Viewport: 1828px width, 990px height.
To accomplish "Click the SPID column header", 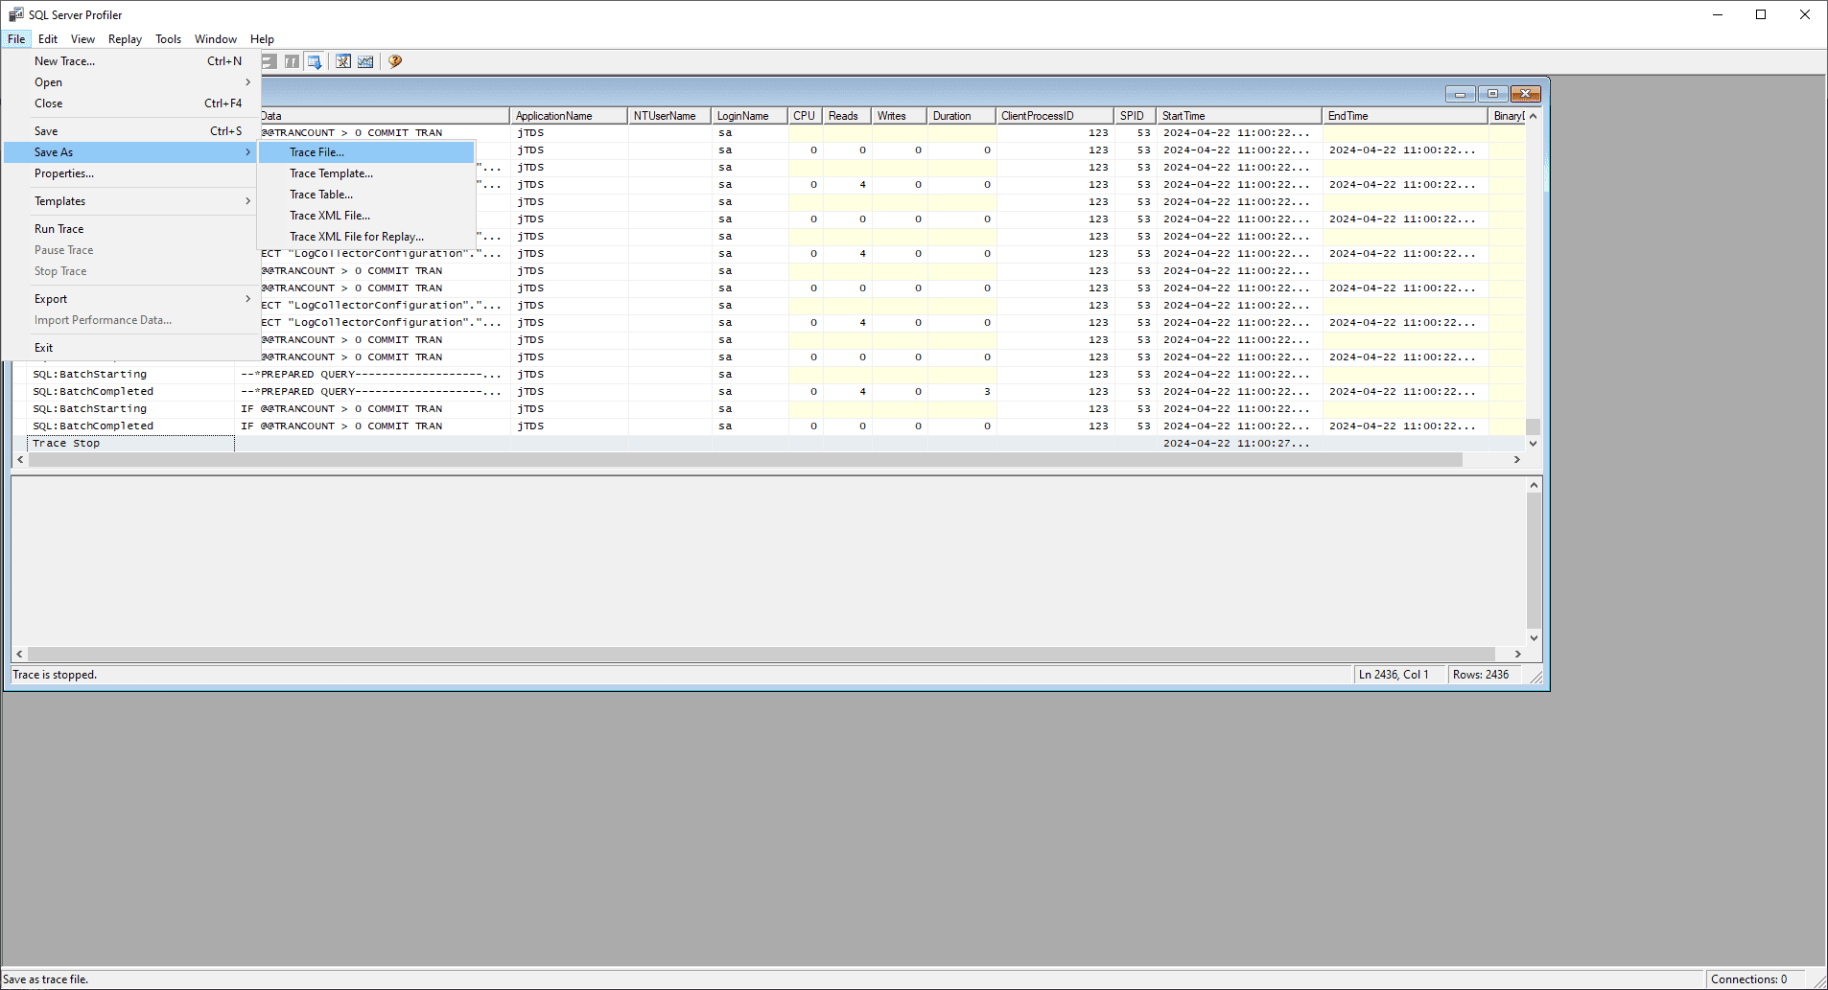I will 1135,116.
